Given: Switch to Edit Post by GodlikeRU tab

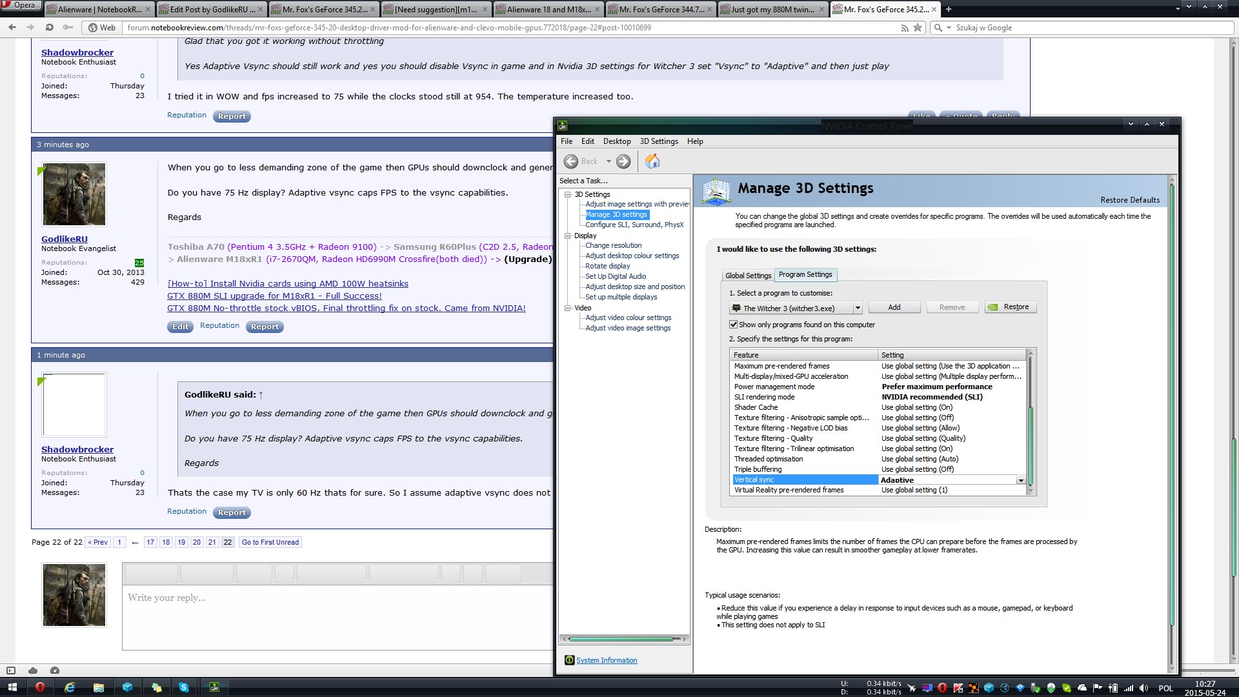Looking at the screenshot, I should pos(211,9).
